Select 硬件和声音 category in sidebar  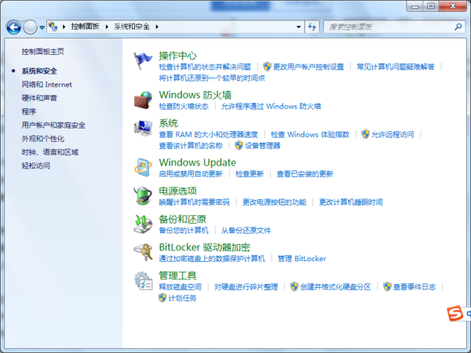[39, 98]
